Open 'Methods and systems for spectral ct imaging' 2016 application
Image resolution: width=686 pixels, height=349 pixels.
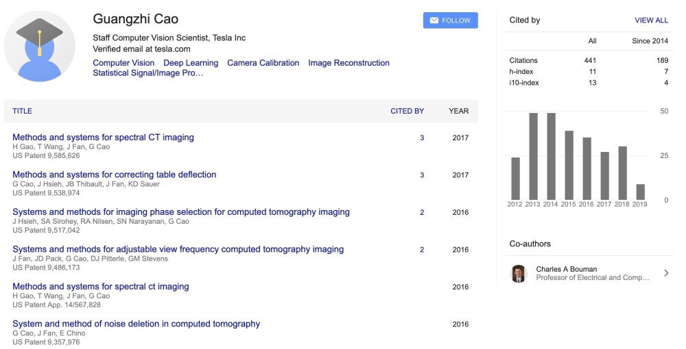[101, 286]
